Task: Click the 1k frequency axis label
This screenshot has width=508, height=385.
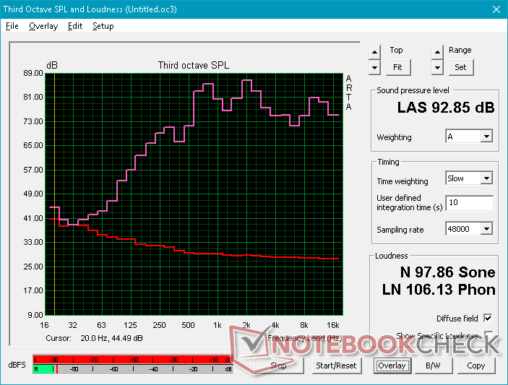Action: [x=217, y=325]
